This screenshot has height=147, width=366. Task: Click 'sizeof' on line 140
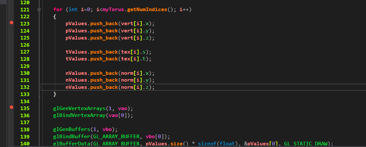click(207, 143)
